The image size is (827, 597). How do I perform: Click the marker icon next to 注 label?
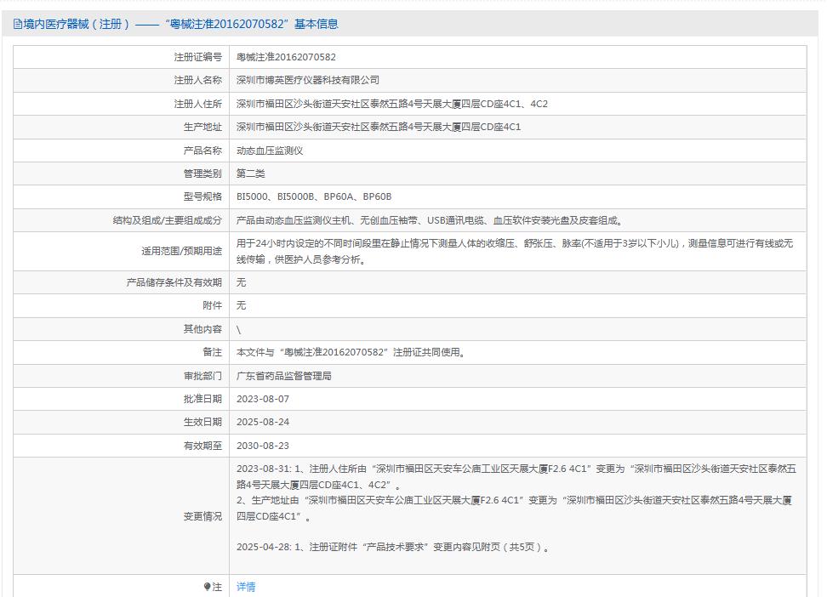coord(208,587)
